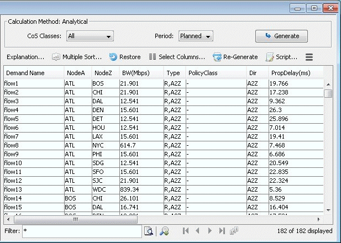Open the Script tool
This screenshot has height=243, width=341.
[x=270, y=57]
